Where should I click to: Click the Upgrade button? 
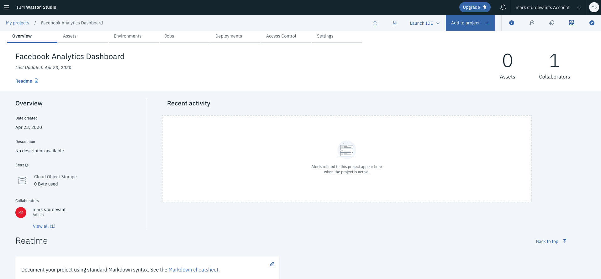click(475, 7)
